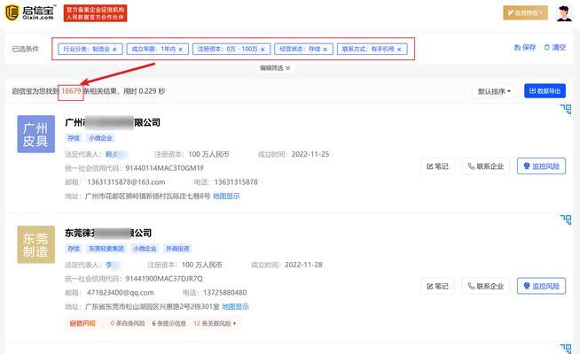Select credit code 91440114MAC3T0GM1F
Screen dimensions: 580x354
point(165,168)
